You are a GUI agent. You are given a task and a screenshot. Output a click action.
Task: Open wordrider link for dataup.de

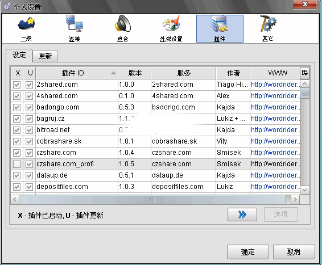click(x=275, y=175)
